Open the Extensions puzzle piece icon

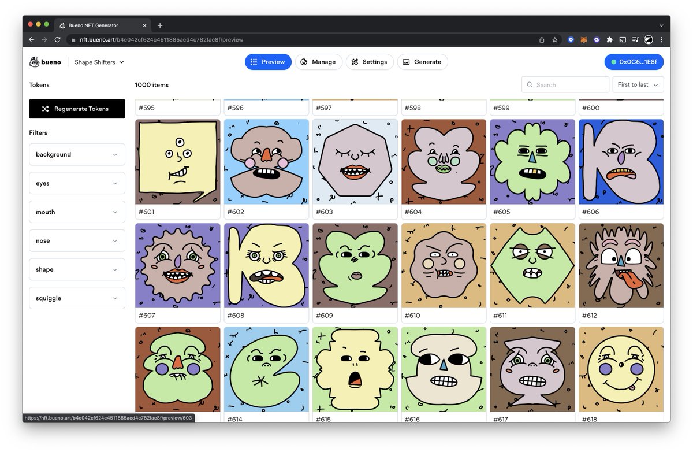pos(609,40)
